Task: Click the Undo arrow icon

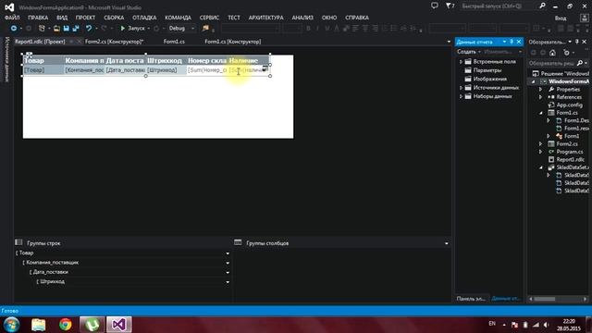Action: click(x=89, y=29)
